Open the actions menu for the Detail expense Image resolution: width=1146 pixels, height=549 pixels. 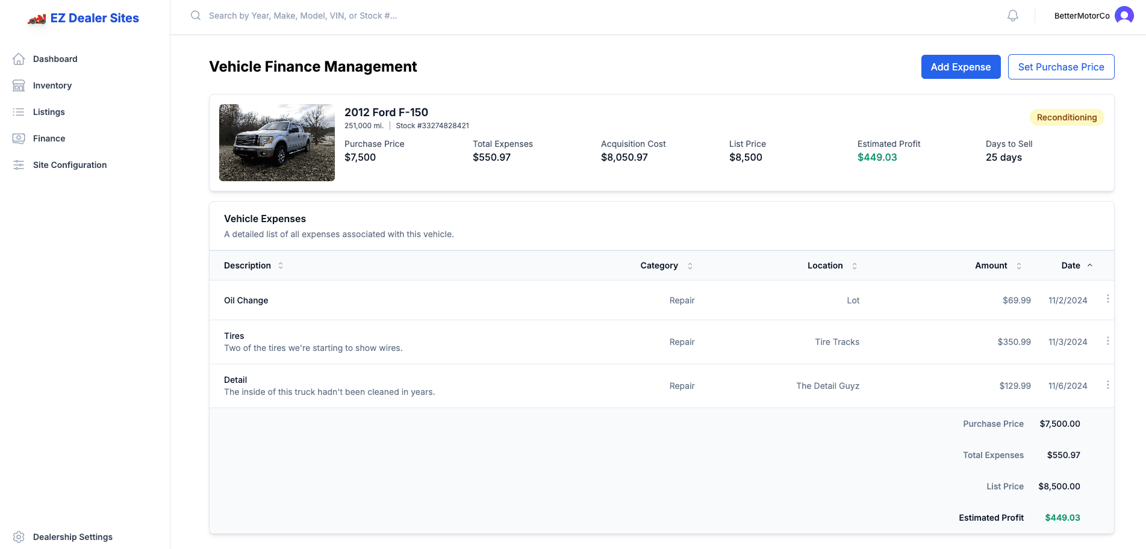[x=1107, y=384]
